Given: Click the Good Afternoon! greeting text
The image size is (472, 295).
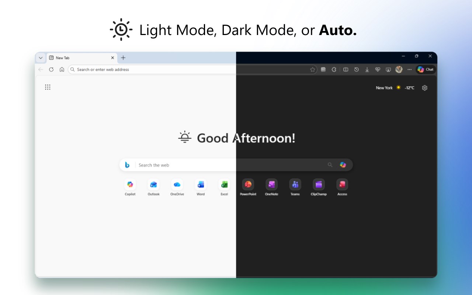Looking at the screenshot, I should [x=246, y=138].
